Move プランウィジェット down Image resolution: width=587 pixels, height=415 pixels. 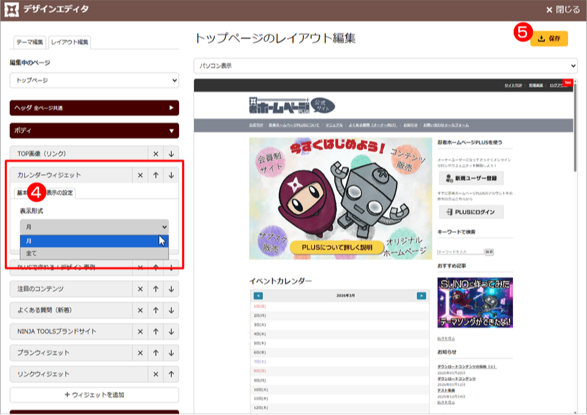click(x=171, y=353)
